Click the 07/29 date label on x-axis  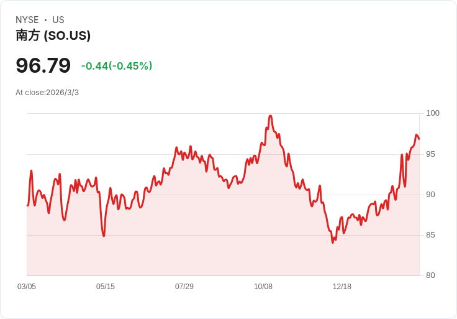(x=184, y=287)
